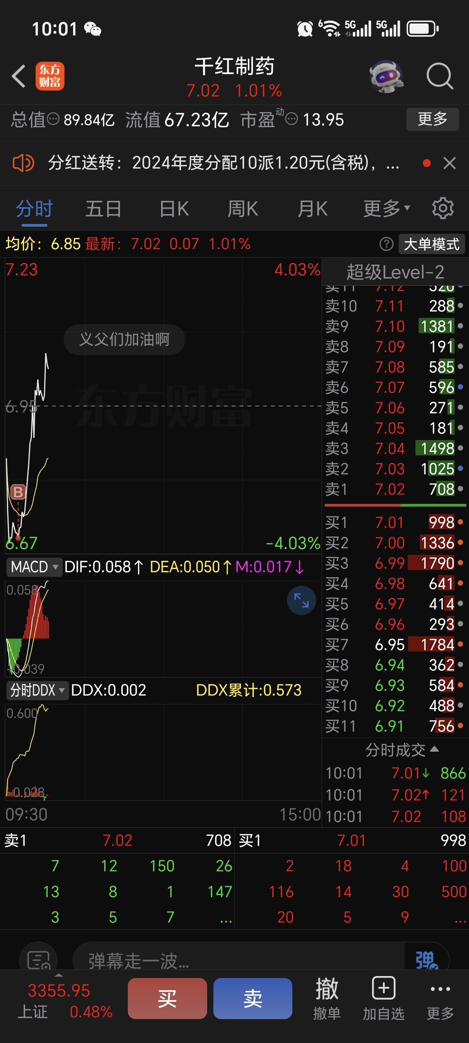Open the bullet comment list icon

38,960
